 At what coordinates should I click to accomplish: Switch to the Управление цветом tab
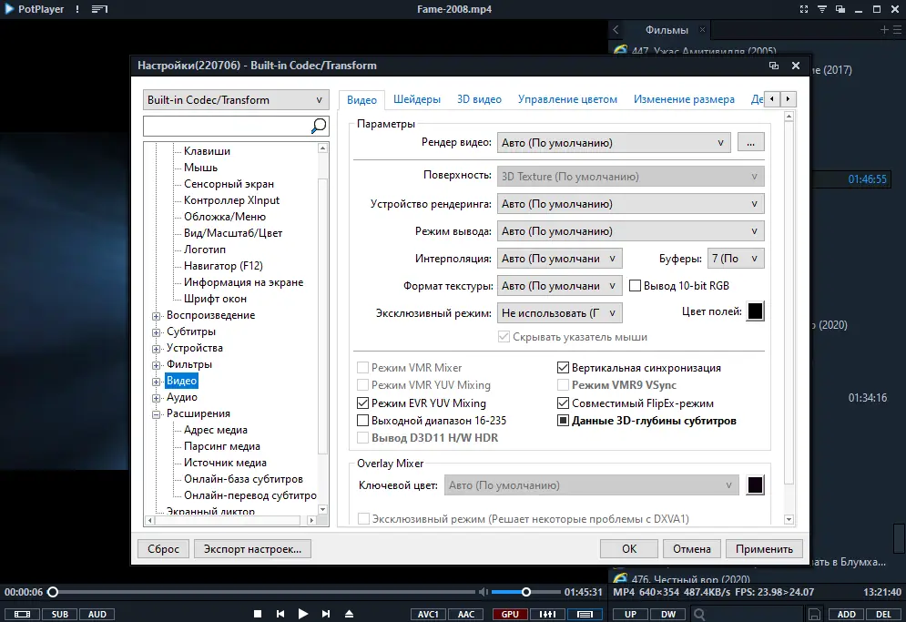click(x=567, y=99)
